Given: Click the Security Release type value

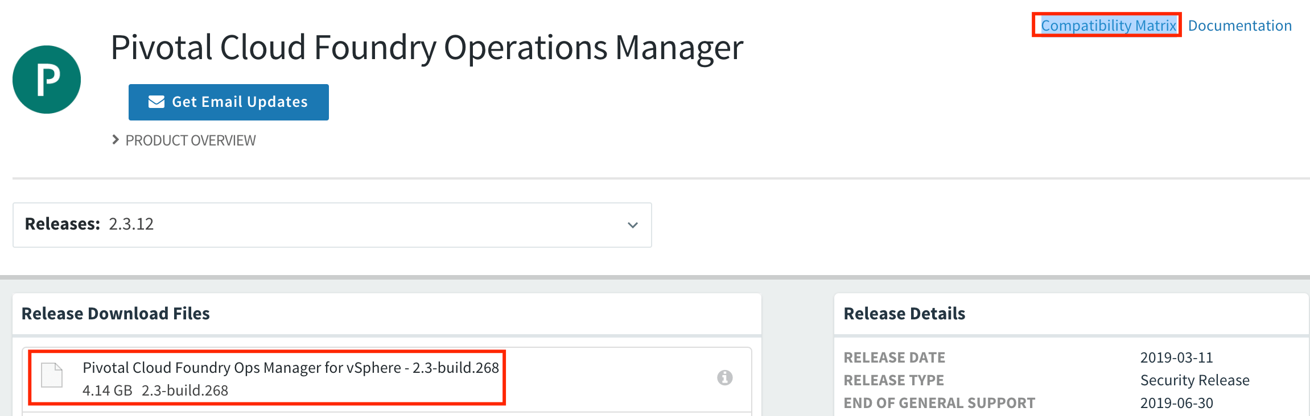Looking at the screenshot, I should pos(1194,380).
